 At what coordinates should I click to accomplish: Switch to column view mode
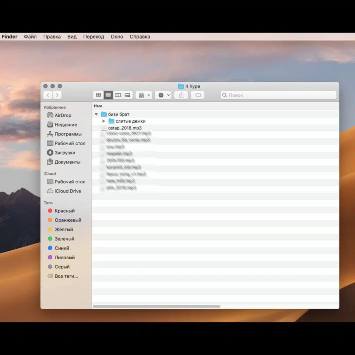[118, 95]
